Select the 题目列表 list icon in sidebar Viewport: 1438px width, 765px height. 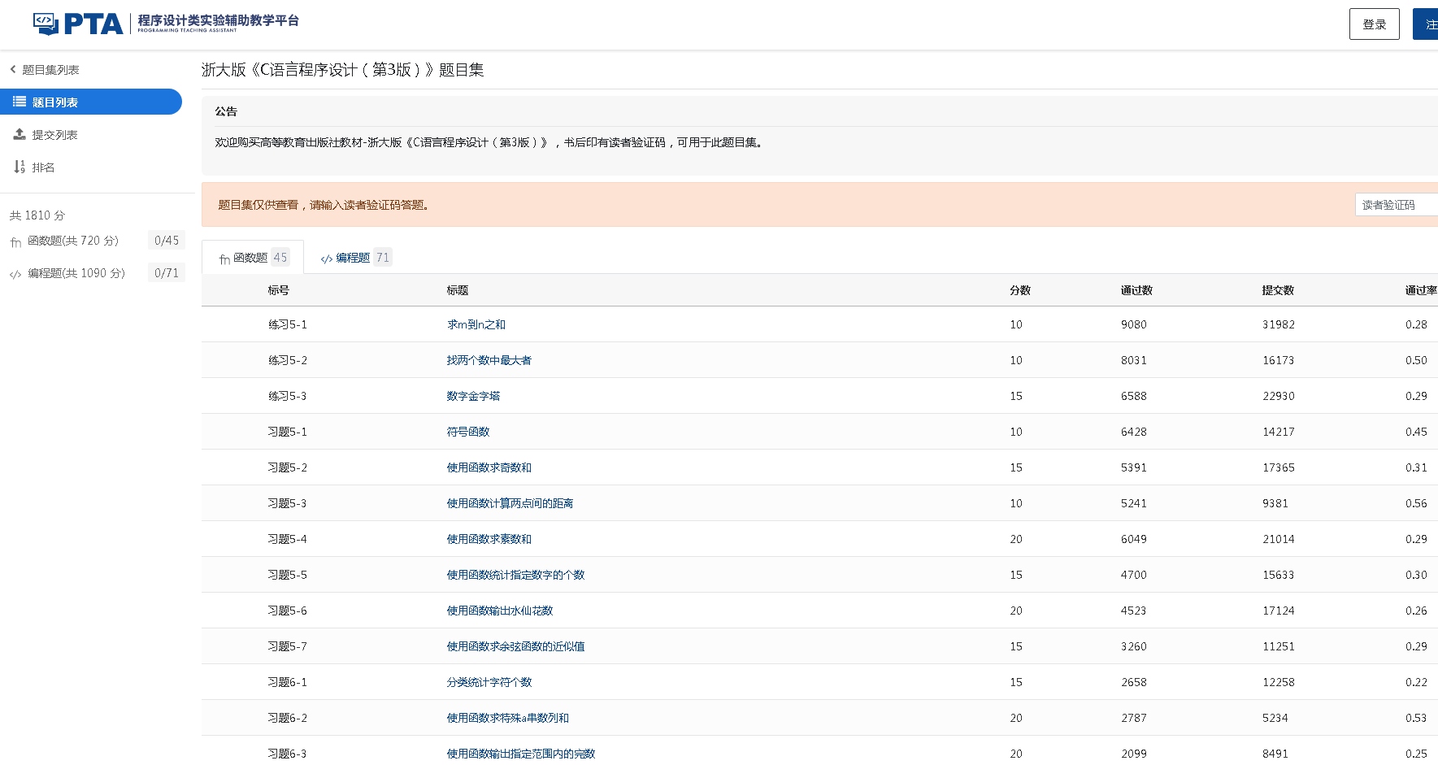(18, 101)
